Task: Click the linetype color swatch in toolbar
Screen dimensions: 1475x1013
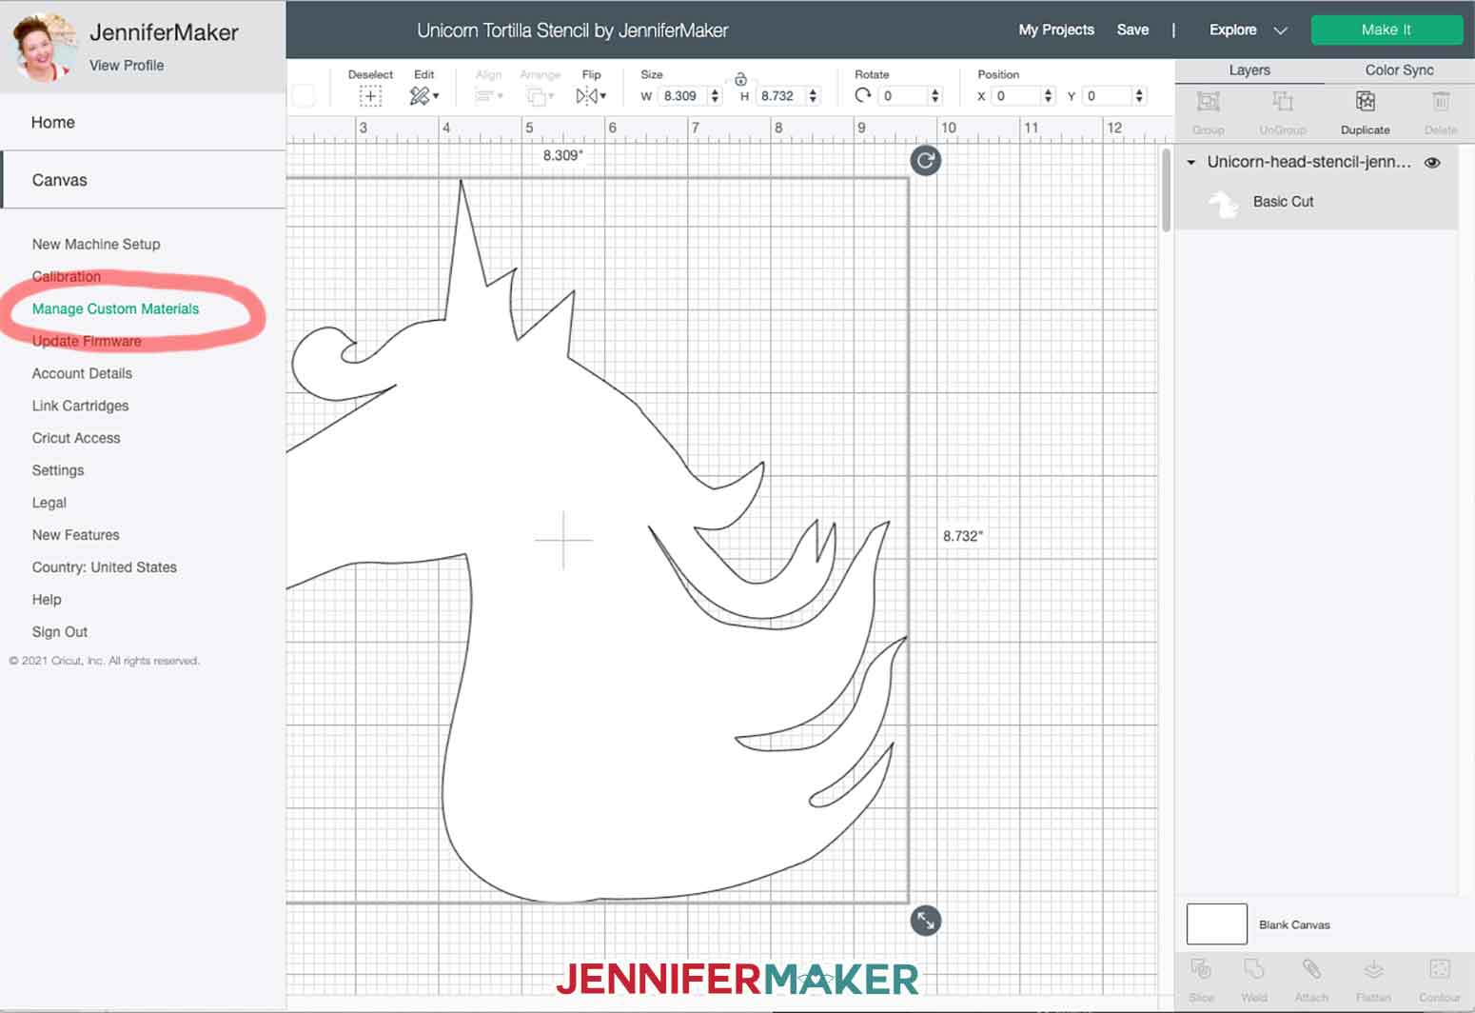Action: [304, 95]
